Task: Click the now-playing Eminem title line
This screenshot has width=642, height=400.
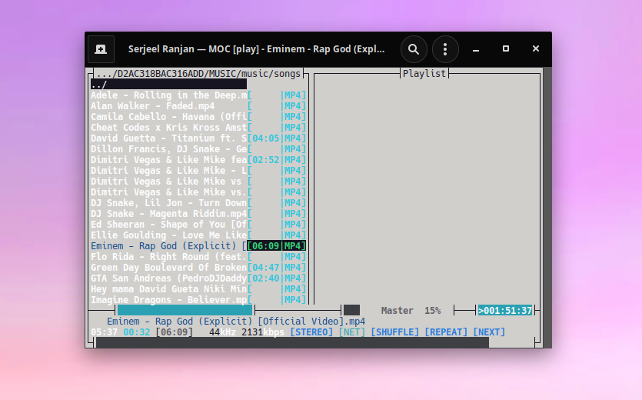Action: tap(236, 322)
